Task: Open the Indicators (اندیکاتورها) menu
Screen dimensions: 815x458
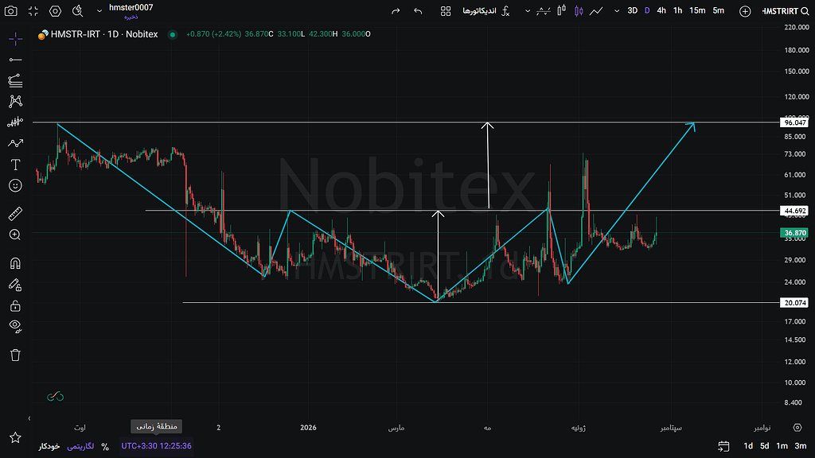Action: pyautogui.click(x=479, y=11)
